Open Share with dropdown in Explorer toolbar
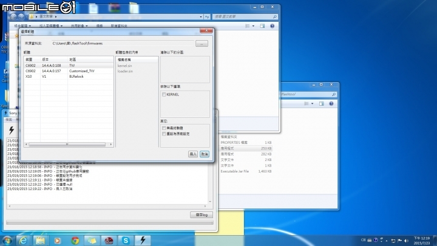The image size is (437, 246). tap(79, 26)
